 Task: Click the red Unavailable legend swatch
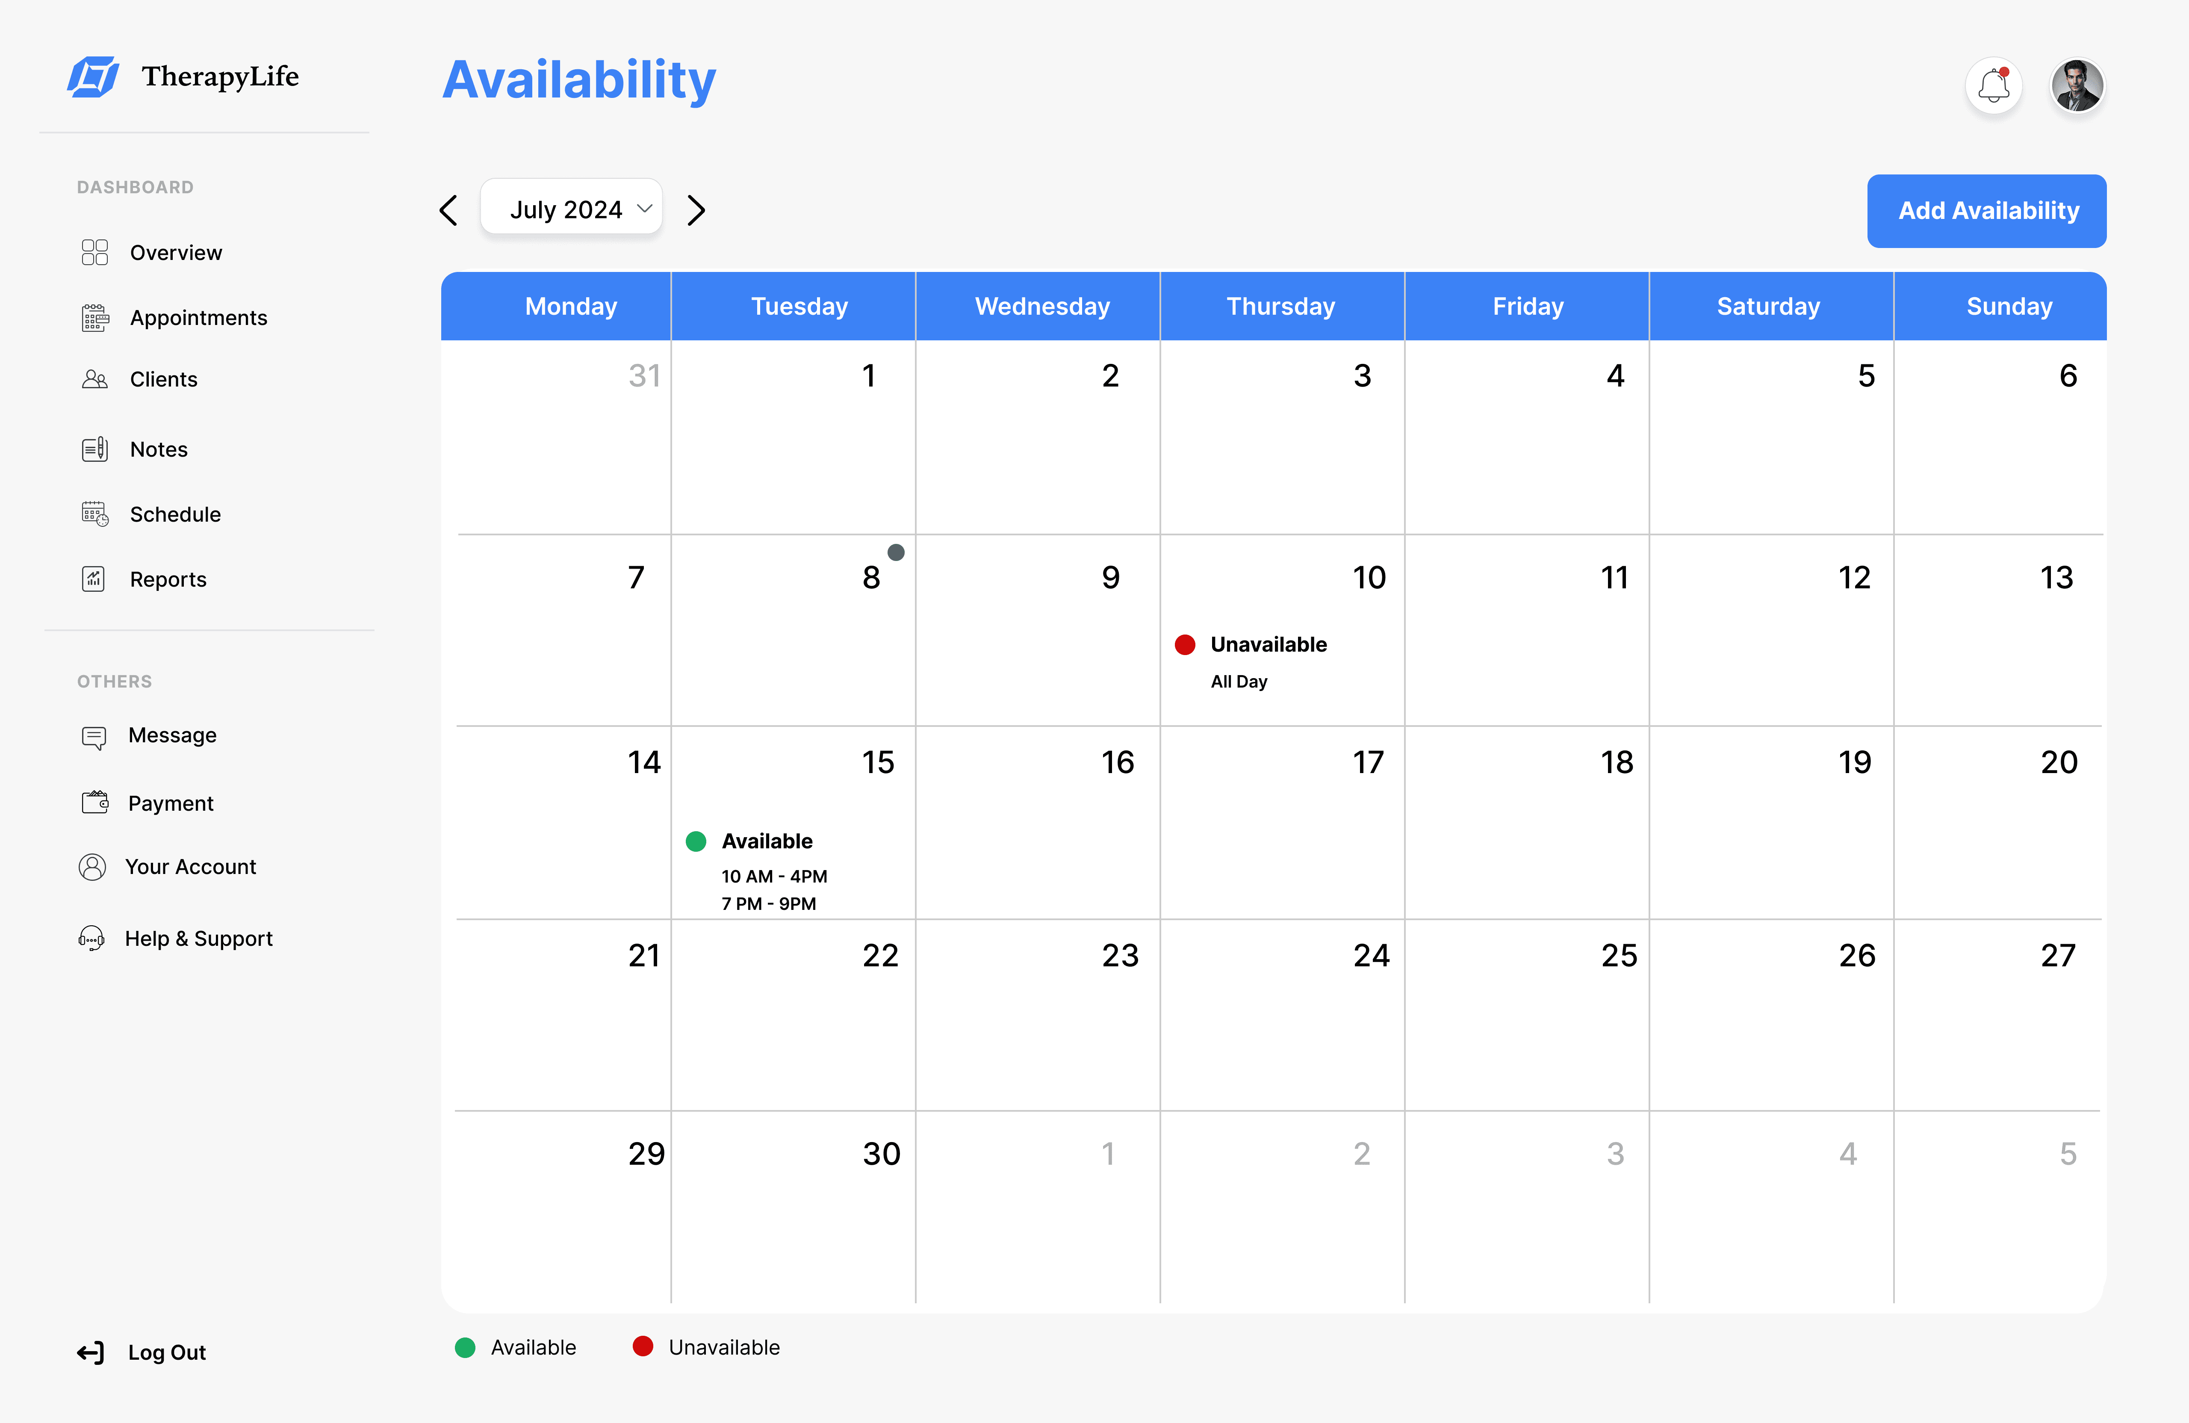(x=643, y=1346)
